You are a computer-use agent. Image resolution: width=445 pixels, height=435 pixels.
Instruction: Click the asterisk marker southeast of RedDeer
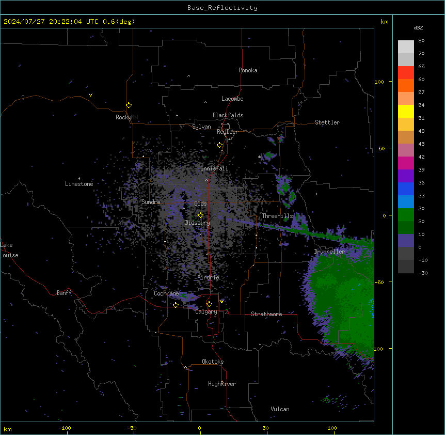click(259, 157)
